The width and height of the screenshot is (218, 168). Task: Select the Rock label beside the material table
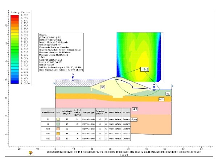(134, 119)
